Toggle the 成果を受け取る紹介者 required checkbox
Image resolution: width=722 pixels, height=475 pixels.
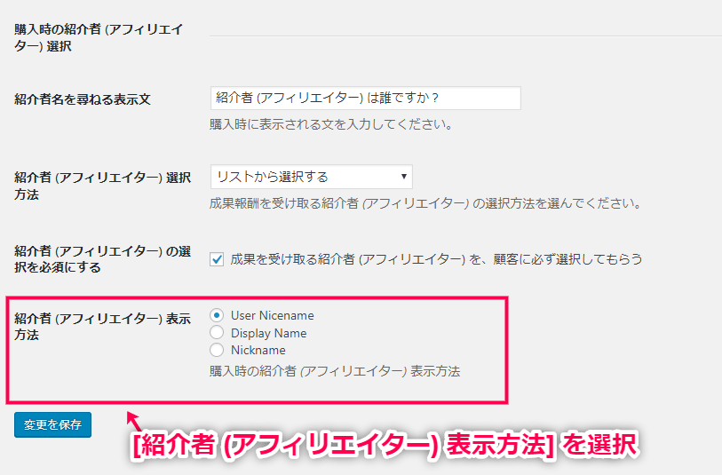pos(217,259)
